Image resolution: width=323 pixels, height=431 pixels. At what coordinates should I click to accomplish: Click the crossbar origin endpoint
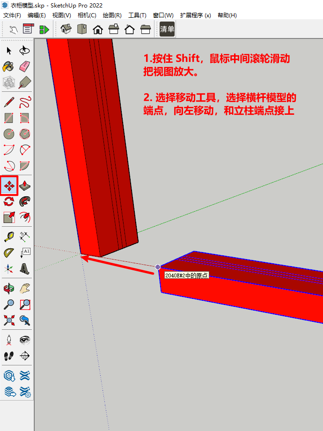158,267
